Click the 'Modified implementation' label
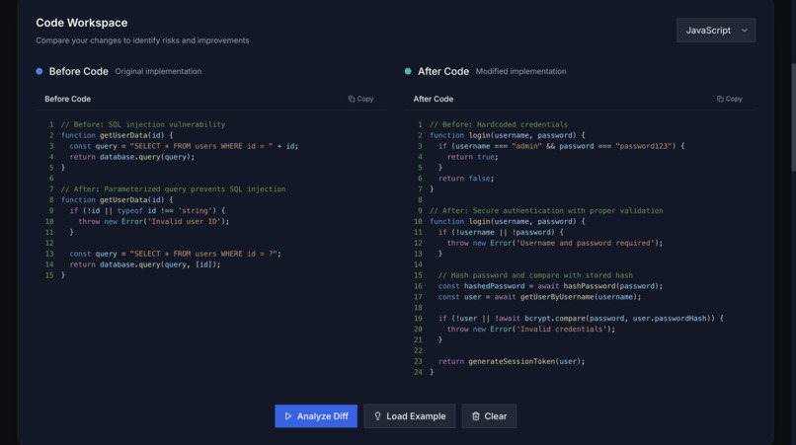 [x=520, y=72]
